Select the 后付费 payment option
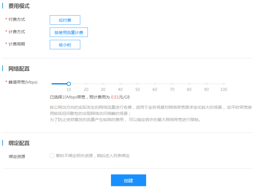This screenshot has height=187, width=253. [x=65, y=20]
